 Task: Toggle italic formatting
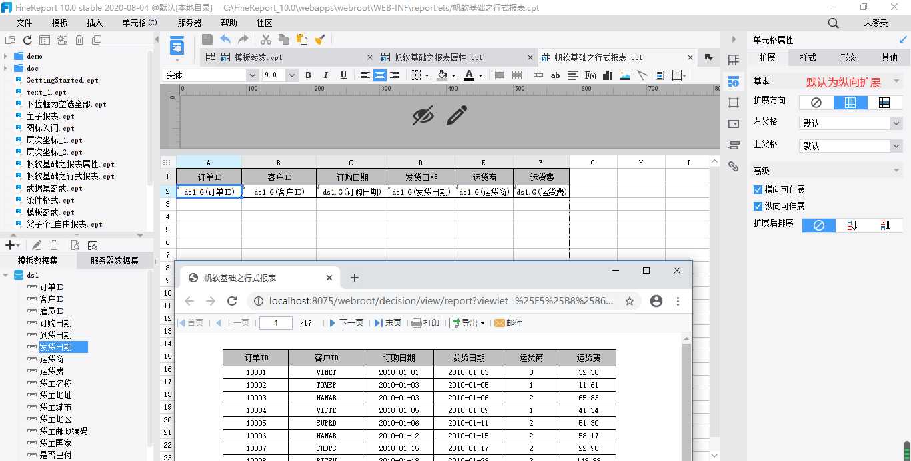point(326,75)
